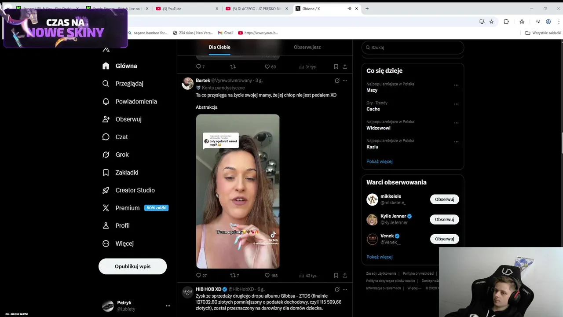The image size is (563, 317).
Task: Switch to Dla Ciebie tab
Action: pos(219,47)
